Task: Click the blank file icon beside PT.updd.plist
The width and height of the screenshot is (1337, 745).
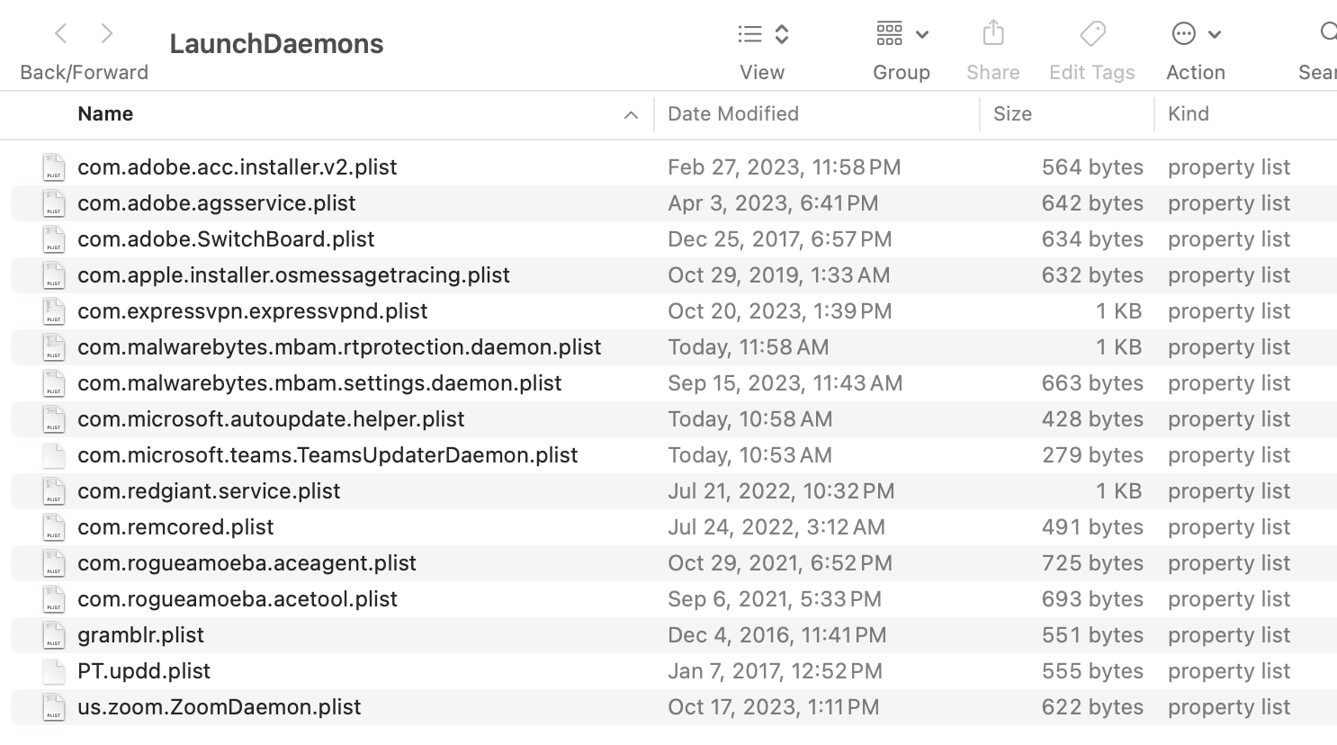Action: 54,671
